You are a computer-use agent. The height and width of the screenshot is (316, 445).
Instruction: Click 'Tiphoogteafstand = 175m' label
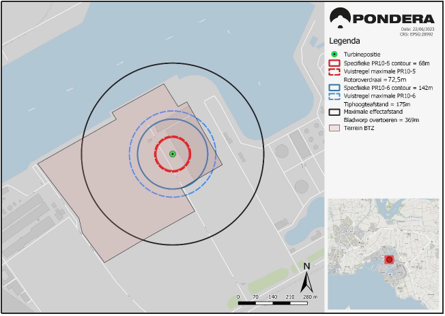(377, 104)
